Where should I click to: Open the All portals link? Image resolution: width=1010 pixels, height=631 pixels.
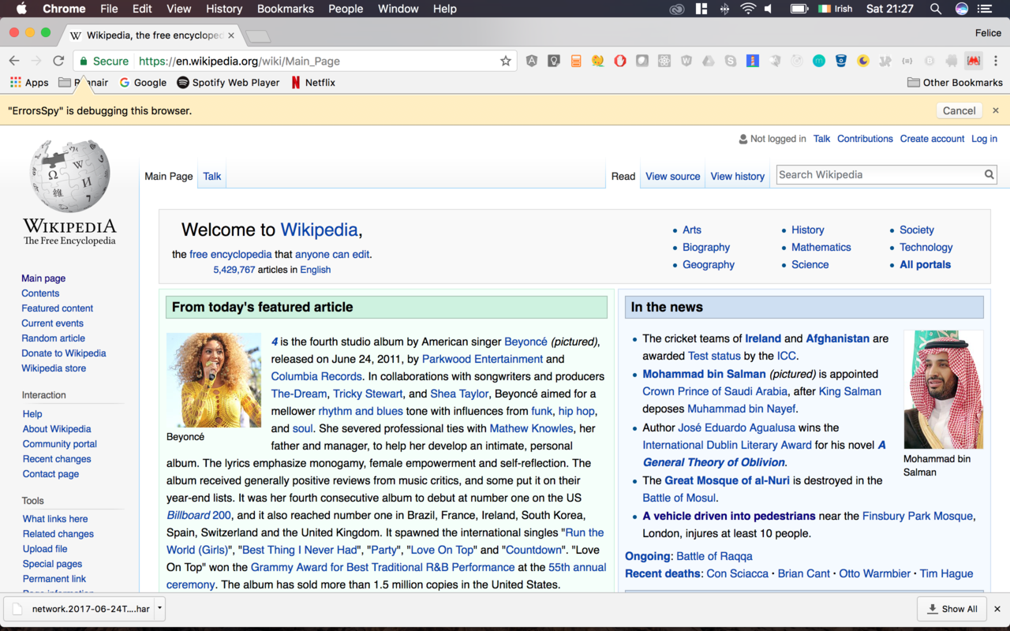point(925,264)
